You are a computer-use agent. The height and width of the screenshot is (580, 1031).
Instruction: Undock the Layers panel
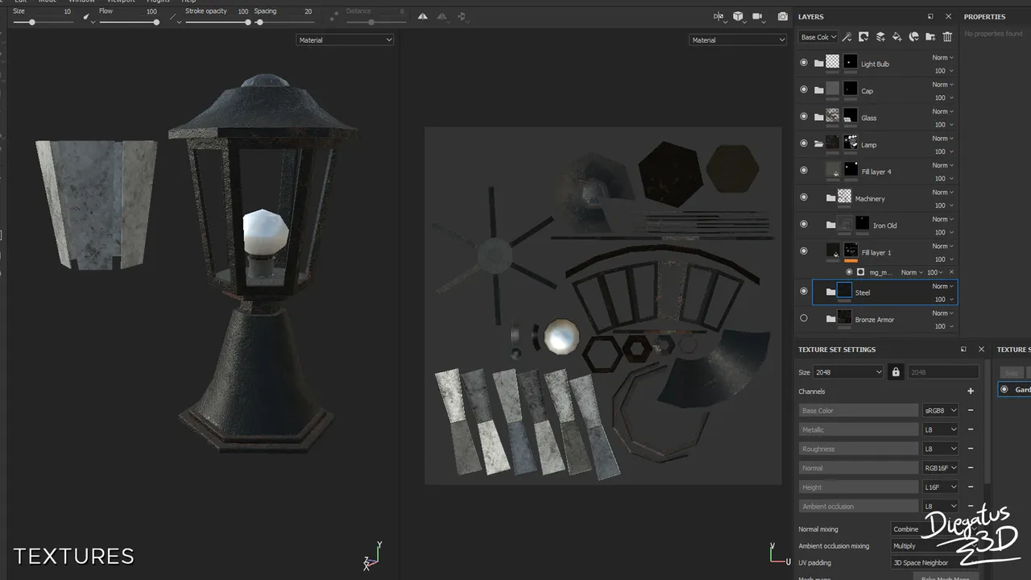point(930,16)
